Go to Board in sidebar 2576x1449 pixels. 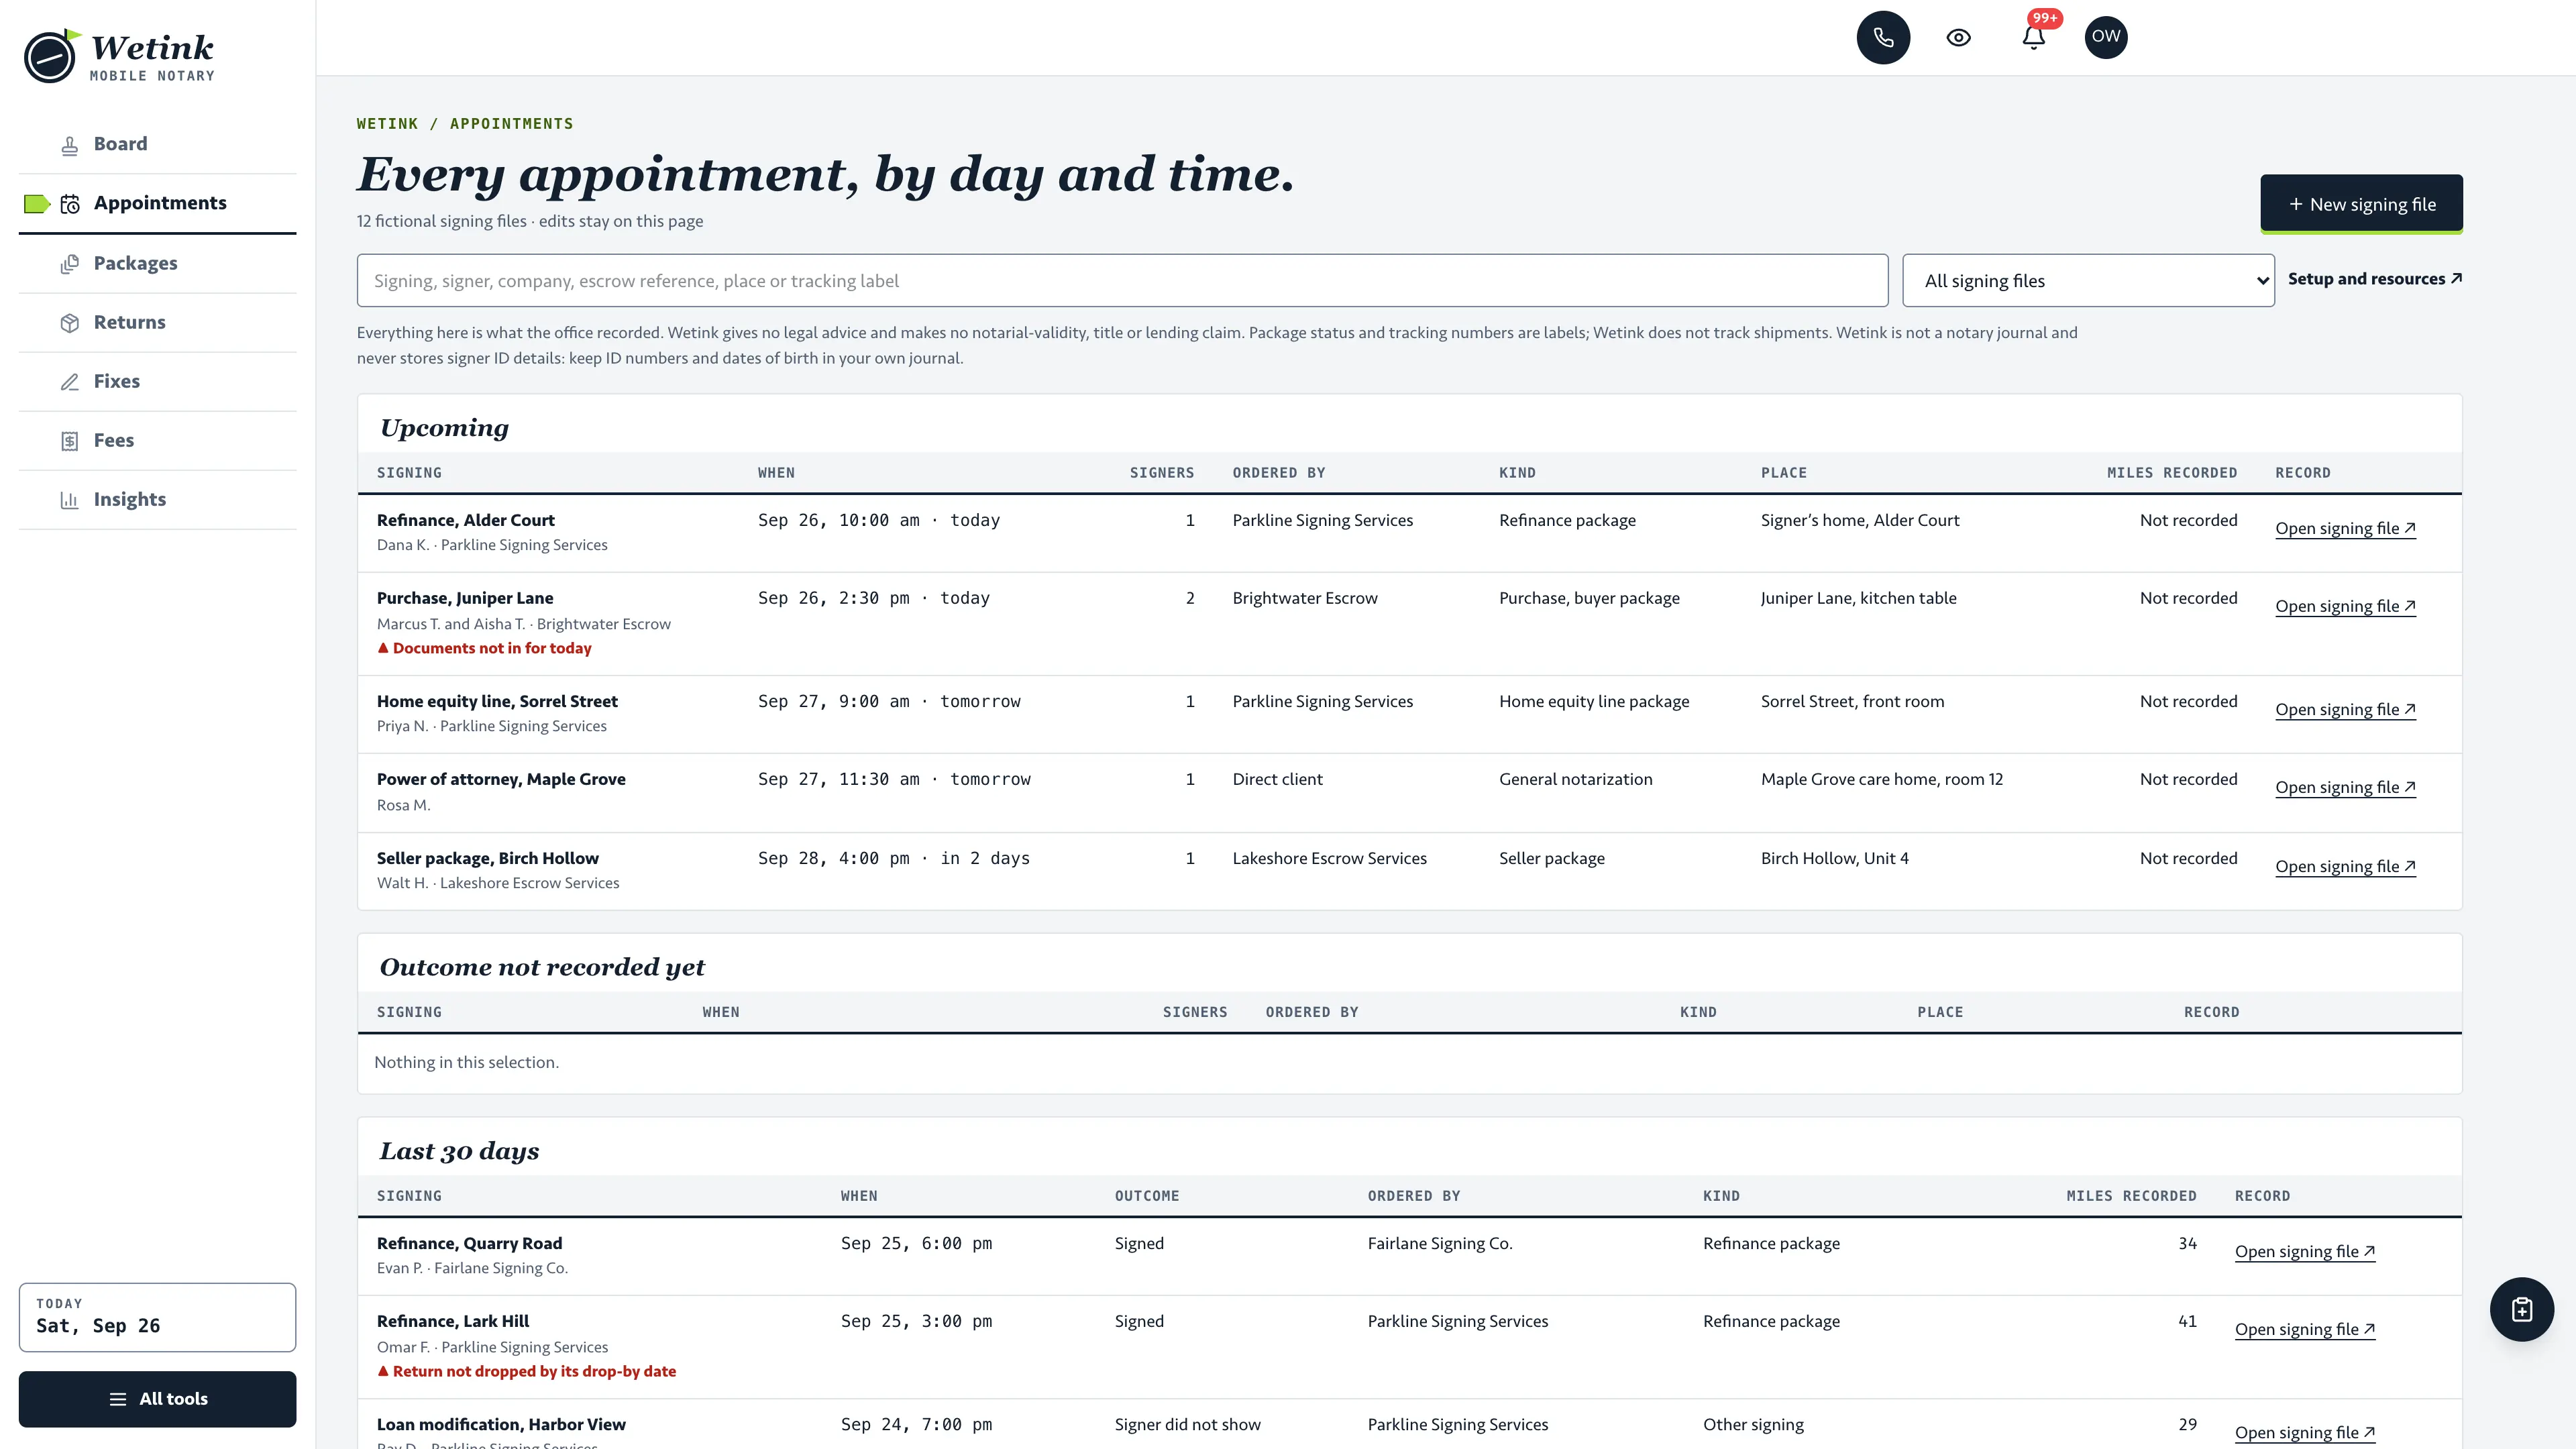tap(157, 144)
